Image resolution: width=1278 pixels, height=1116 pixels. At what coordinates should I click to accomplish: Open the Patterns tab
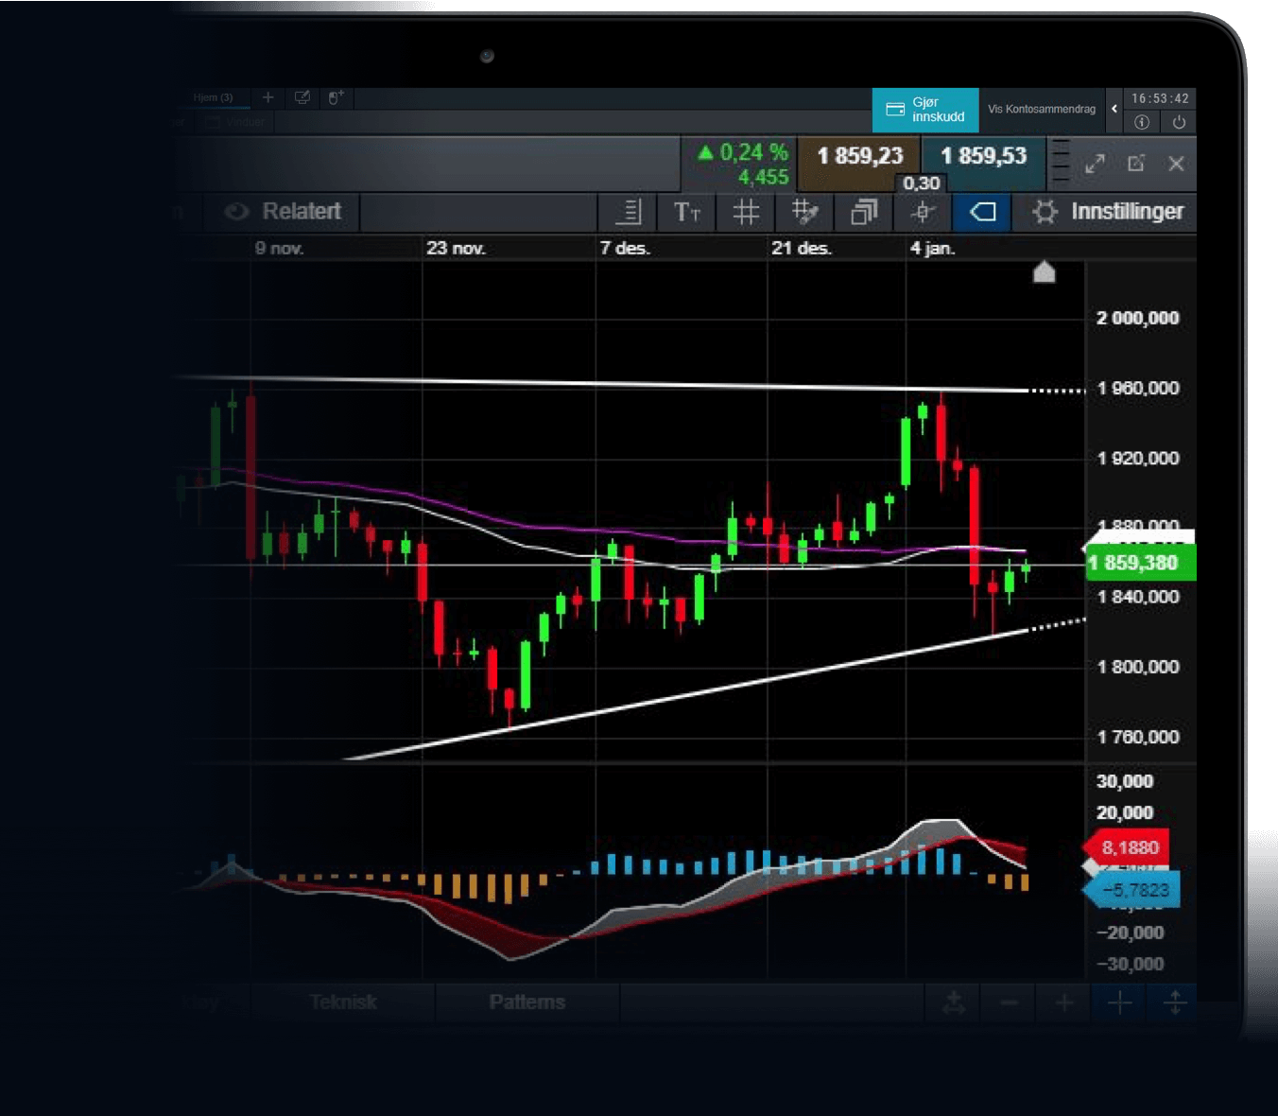click(527, 1002)
